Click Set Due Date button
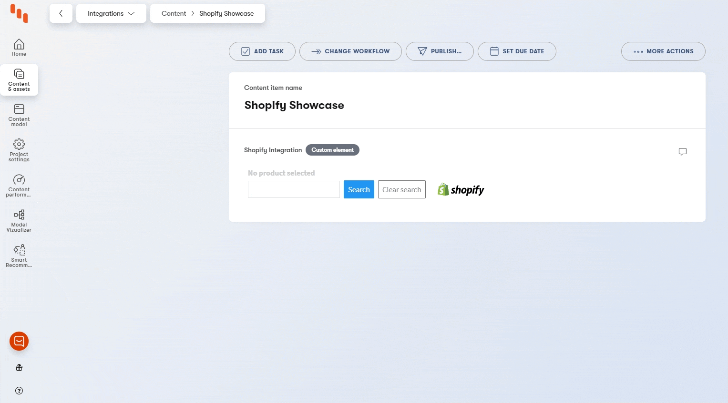The height and width of the screenshot is (403, 728). click(x=517, y=51)
